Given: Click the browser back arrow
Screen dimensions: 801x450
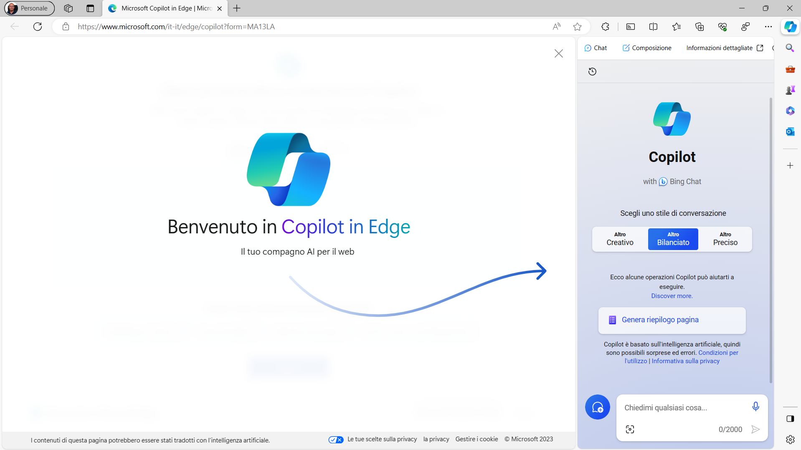Looking at the screenshot, I should click(x=15, y=27).
